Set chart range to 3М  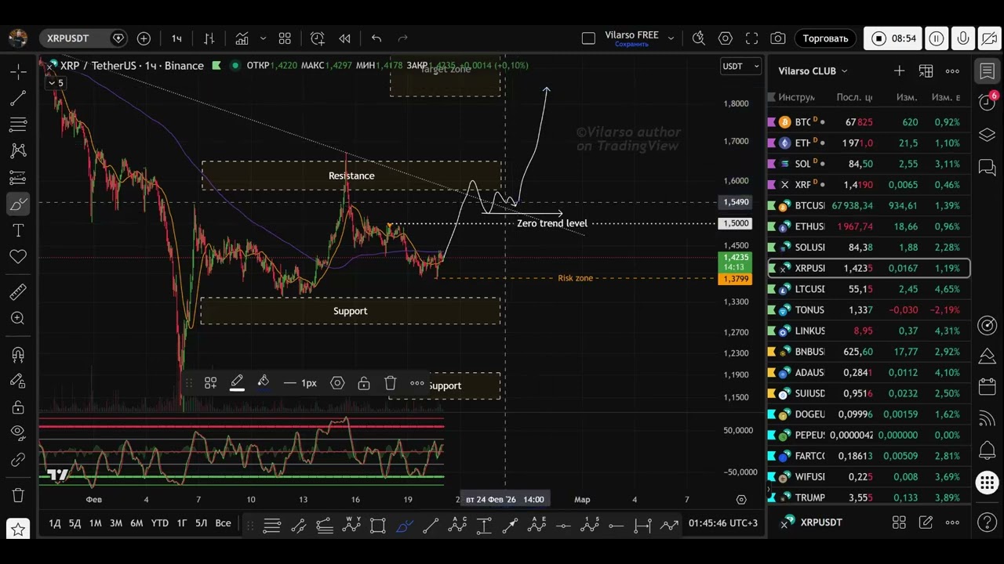(x=115, y=522)
